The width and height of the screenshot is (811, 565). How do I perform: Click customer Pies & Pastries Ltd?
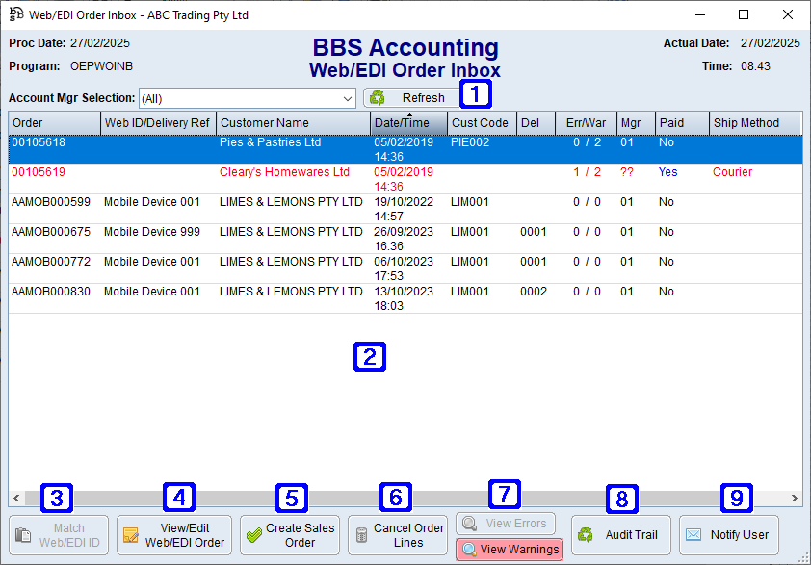pyautogui.click(x=270, y=142)
